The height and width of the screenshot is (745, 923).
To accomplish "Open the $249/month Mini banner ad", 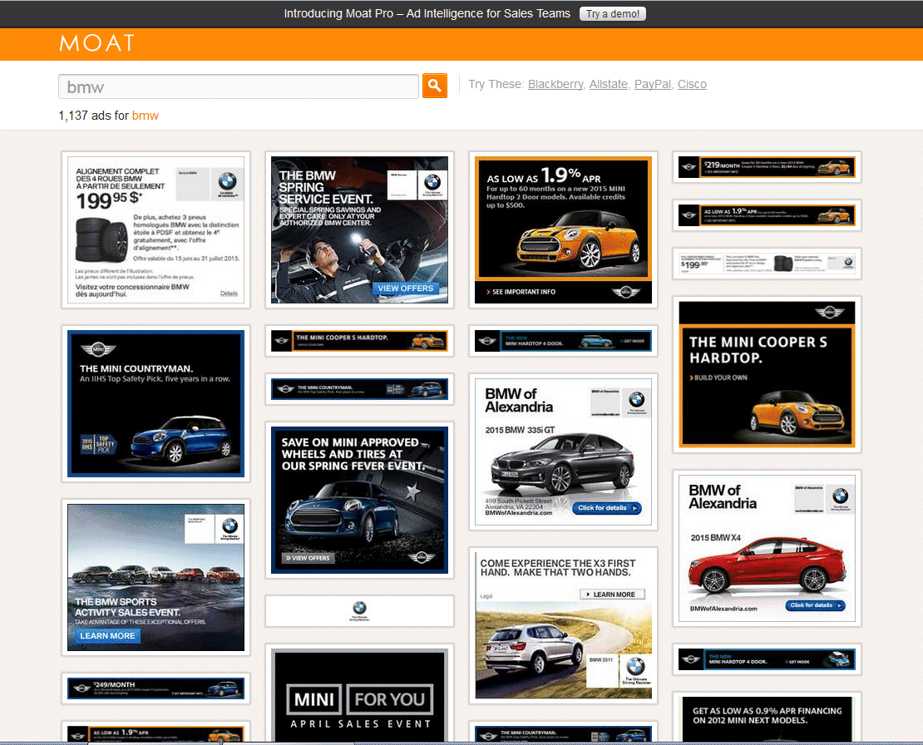I will point(156,688).
